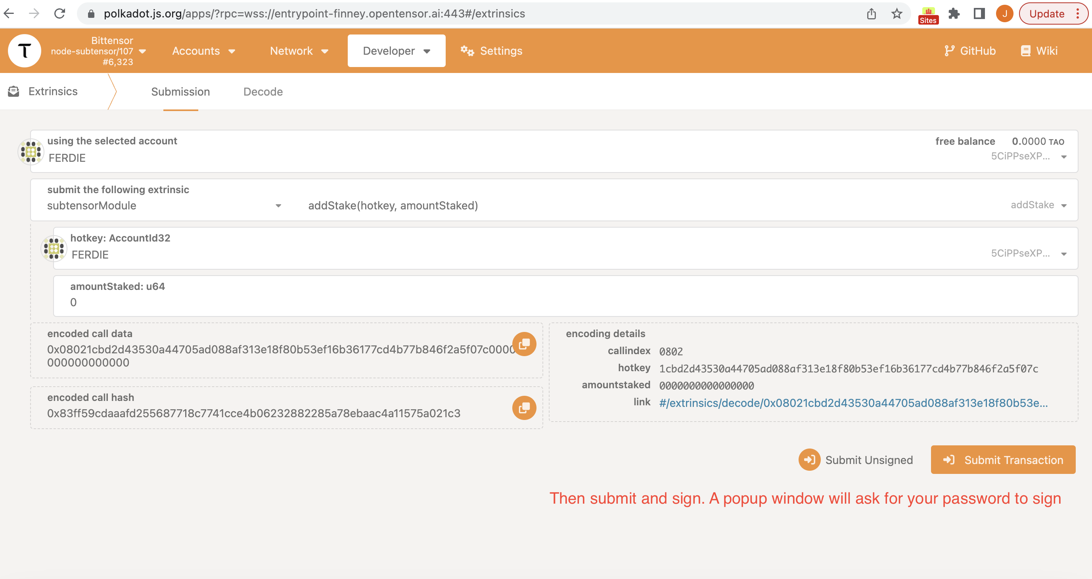Image resolution: width=1092 pixels, height=579 pixels.
Task: Open the Developer menu
Action: (396, 51)
